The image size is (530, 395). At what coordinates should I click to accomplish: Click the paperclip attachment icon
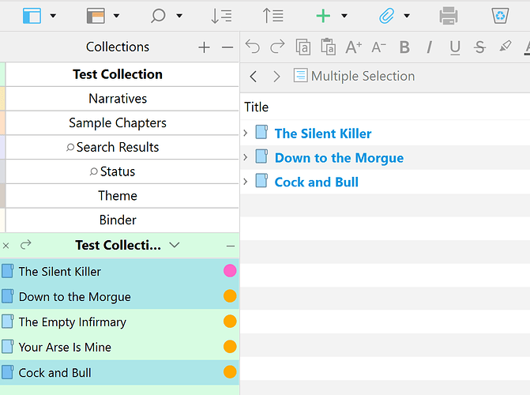386,15
